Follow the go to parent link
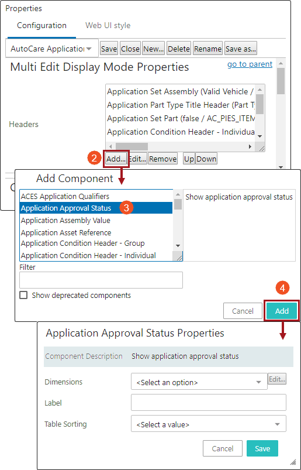This screenshot has height=470, width=301. (x=250, y=64)
